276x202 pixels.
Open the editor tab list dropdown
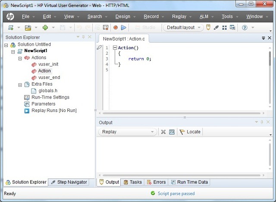tap(263, 38)
